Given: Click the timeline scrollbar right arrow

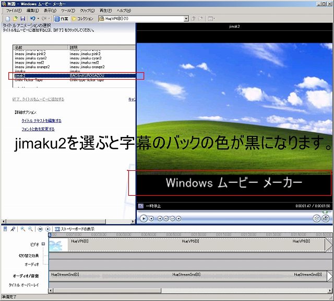Looking at the screenshot, I should pyautogui.click(x=330, y=291).
